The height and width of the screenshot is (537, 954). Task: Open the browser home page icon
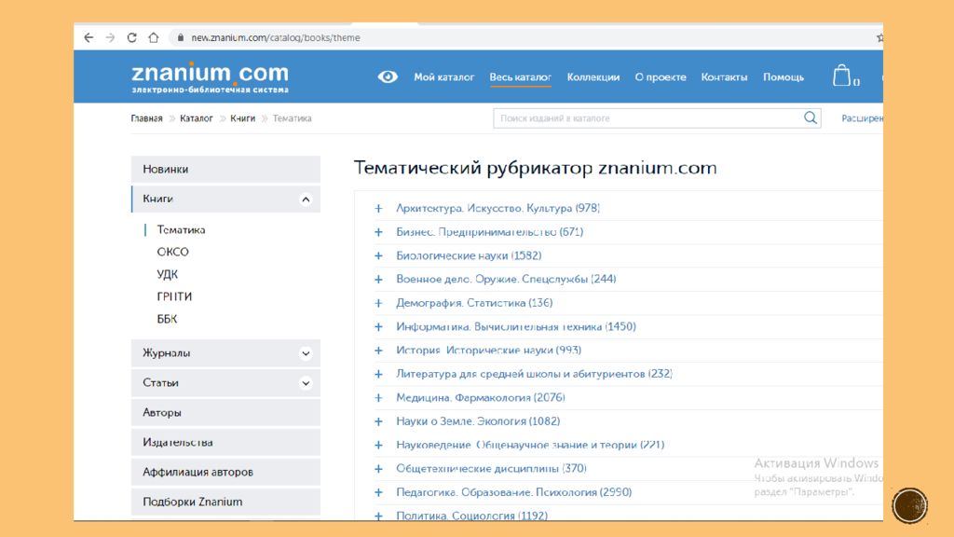(154, 37)
